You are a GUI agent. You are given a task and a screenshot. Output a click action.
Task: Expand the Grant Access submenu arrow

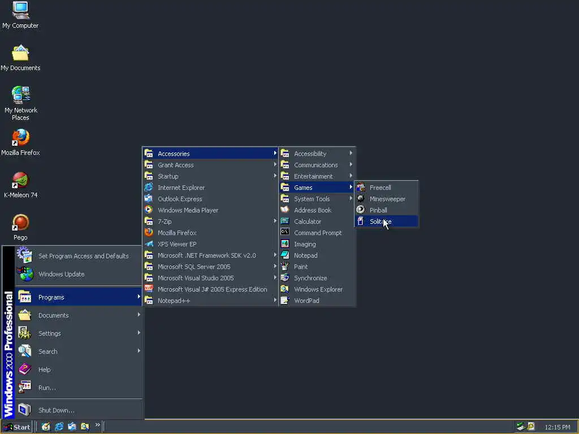coord(275,164)
